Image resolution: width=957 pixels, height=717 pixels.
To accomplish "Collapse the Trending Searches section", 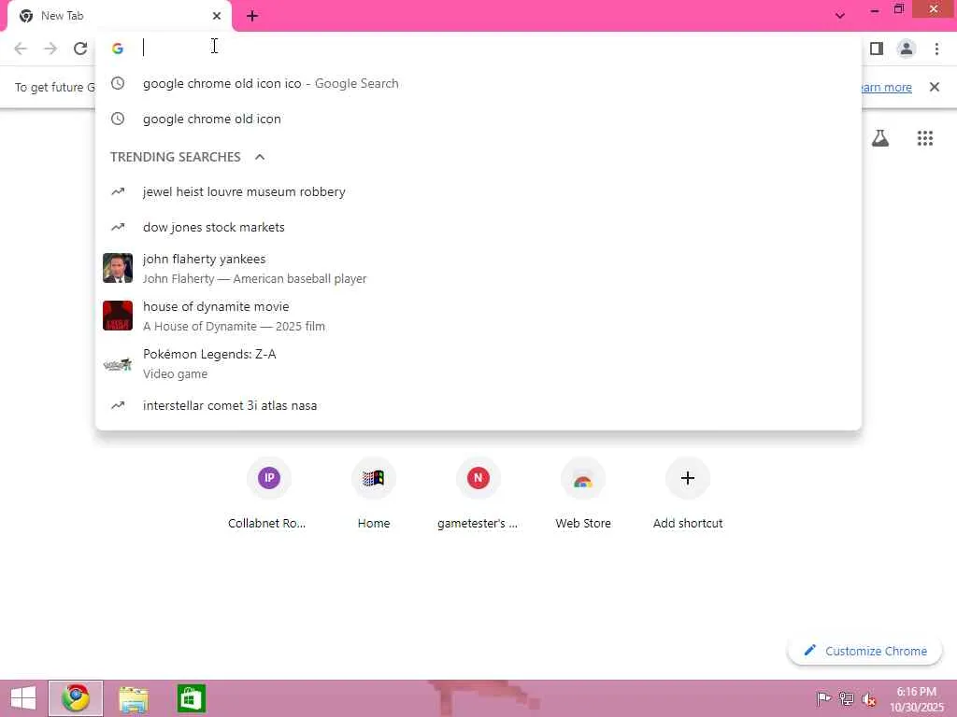I will click(x=260, y=157).
